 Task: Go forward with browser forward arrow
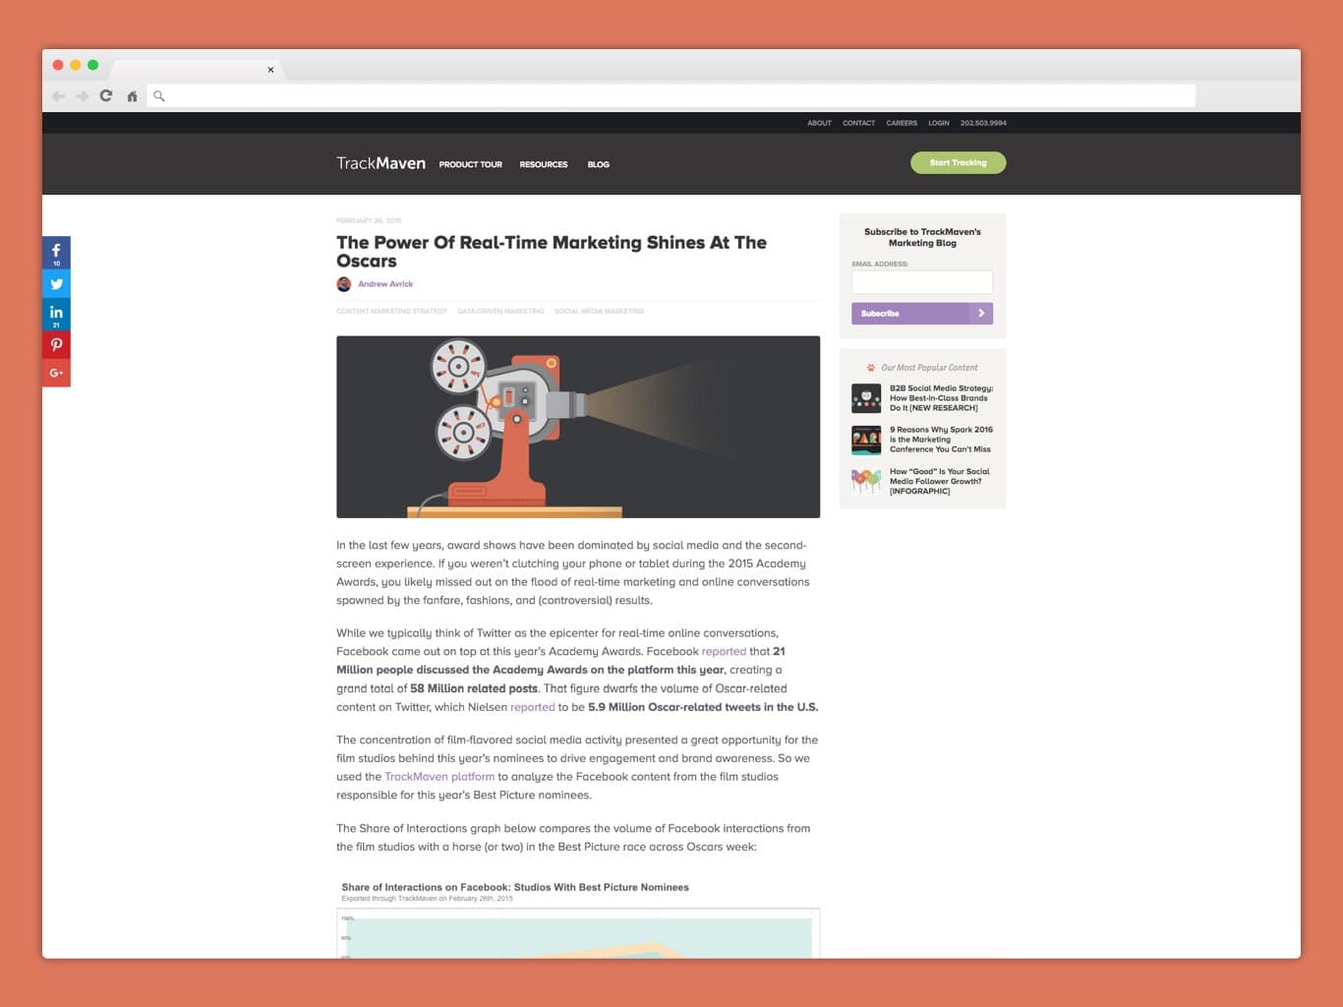pyautogui.click(x=82, y=96)
